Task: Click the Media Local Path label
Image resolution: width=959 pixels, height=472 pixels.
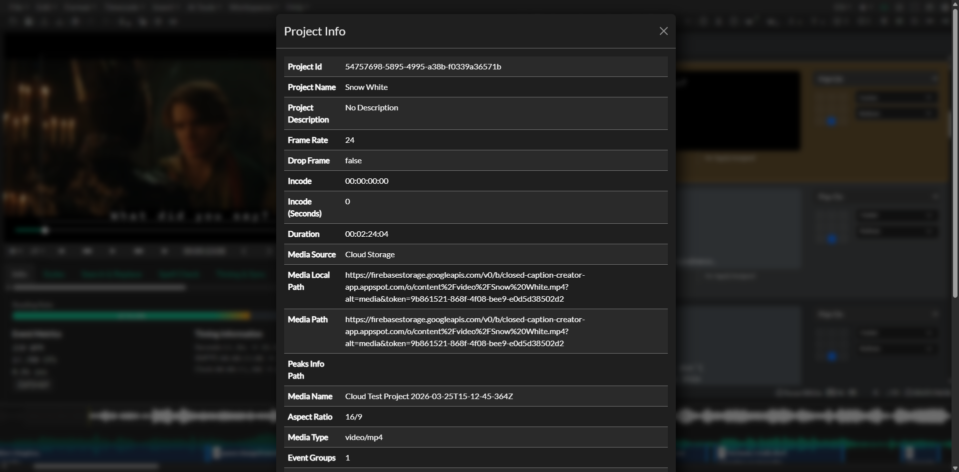Action: coord(309,281)
